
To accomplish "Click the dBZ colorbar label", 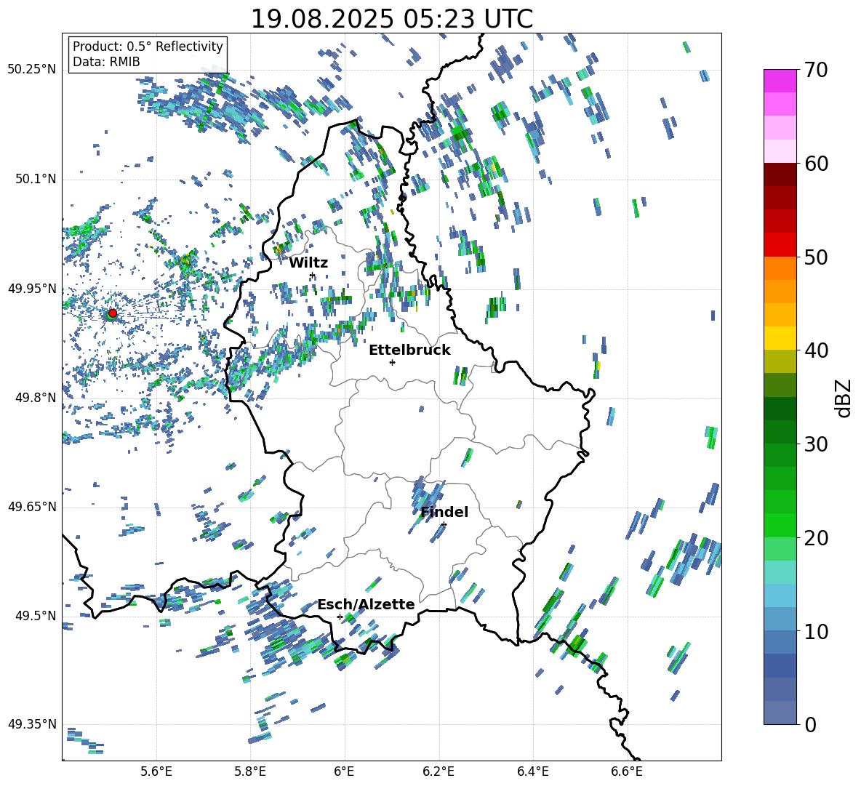I will coord(844,398).
